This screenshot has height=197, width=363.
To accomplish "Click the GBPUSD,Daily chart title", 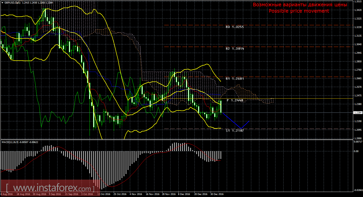I will click(13, 3).
